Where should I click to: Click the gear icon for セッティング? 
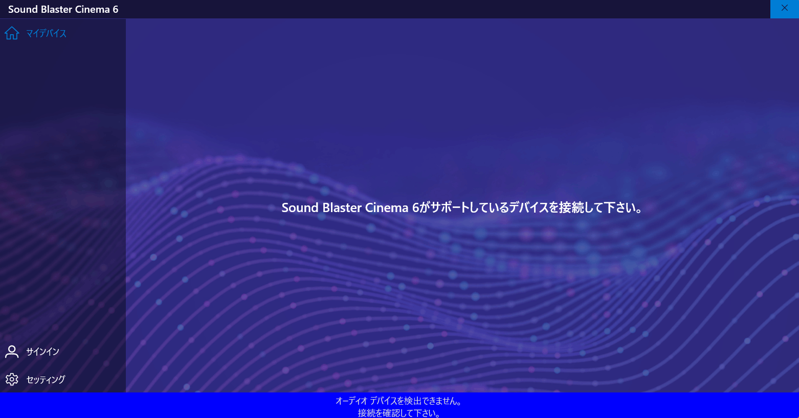coord(12,379)
